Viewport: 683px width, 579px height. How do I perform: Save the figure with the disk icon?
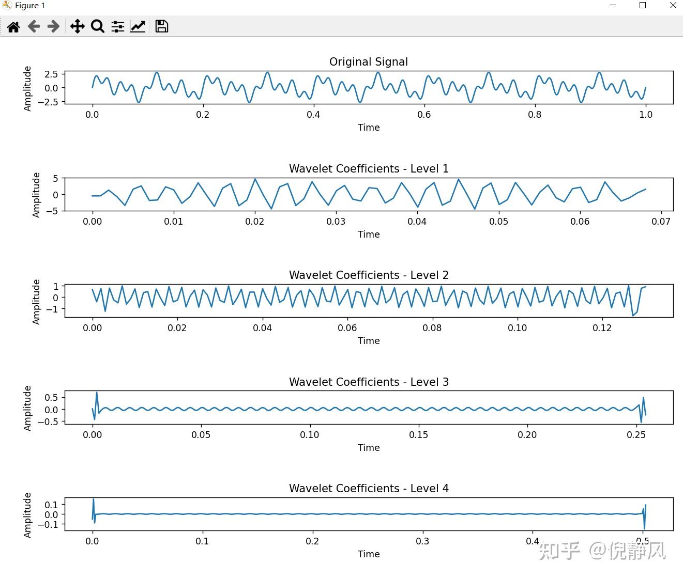(161, 26)
